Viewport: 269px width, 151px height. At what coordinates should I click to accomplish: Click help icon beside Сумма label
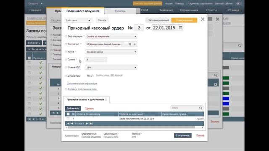point(66,60)
